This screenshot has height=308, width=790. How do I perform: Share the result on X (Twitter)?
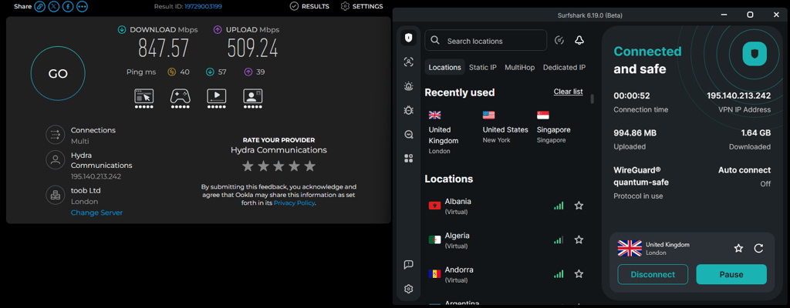click(x=53, y=6)
